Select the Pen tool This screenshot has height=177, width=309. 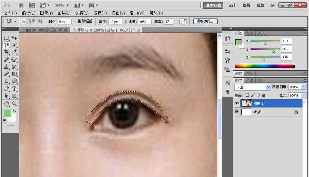pyautogui.click(x=6, y=89)
